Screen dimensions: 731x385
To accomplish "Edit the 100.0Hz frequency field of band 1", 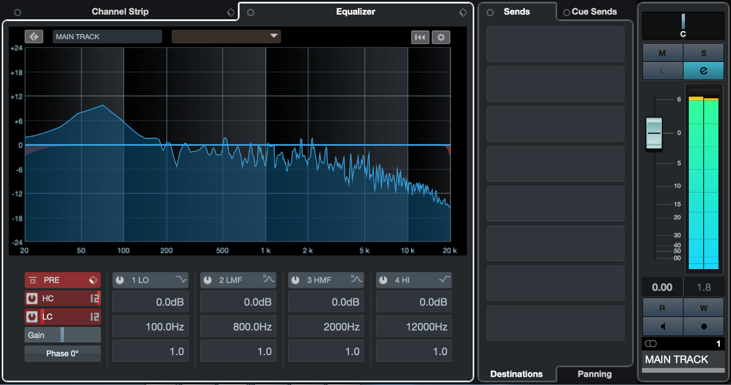I will click(150, 326).
